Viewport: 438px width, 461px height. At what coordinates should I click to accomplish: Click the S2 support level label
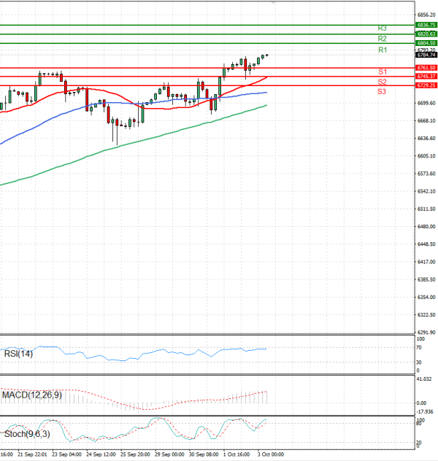[382, 82]
